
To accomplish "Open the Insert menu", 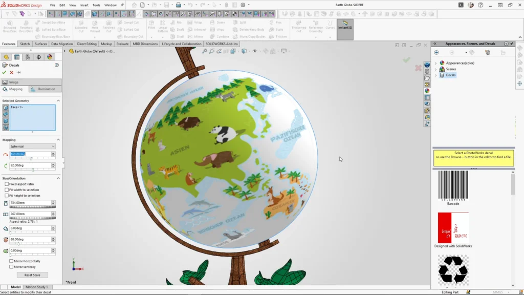I will [x=84, y=5].
